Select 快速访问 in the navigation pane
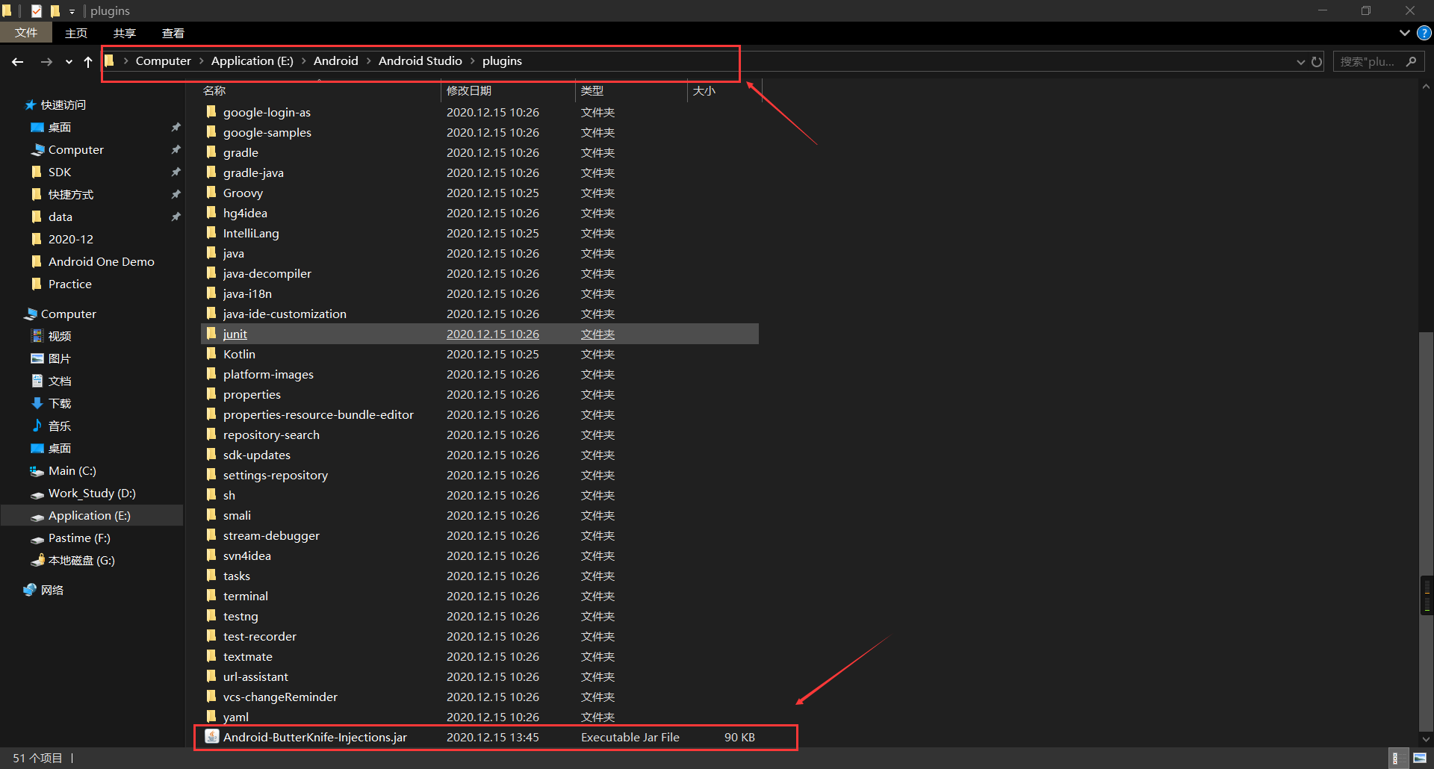Image resolution: width=1434 pixels, height=769 pixels. pos(63,105)
